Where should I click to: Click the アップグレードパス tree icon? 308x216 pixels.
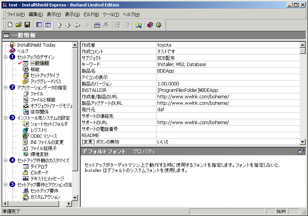coord(25,81)
